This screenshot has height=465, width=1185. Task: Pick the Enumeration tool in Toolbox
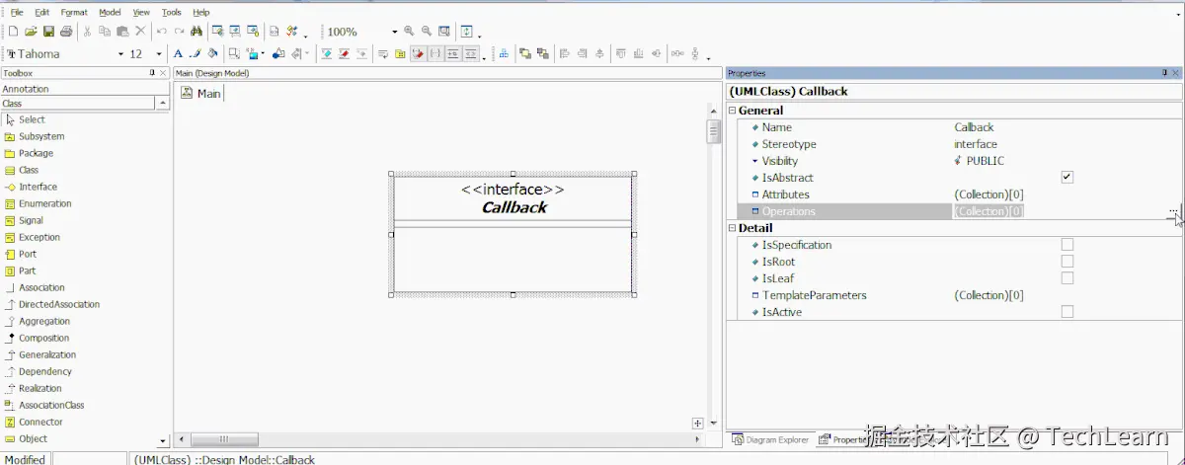pyautogui.click(x=44, y=203)
